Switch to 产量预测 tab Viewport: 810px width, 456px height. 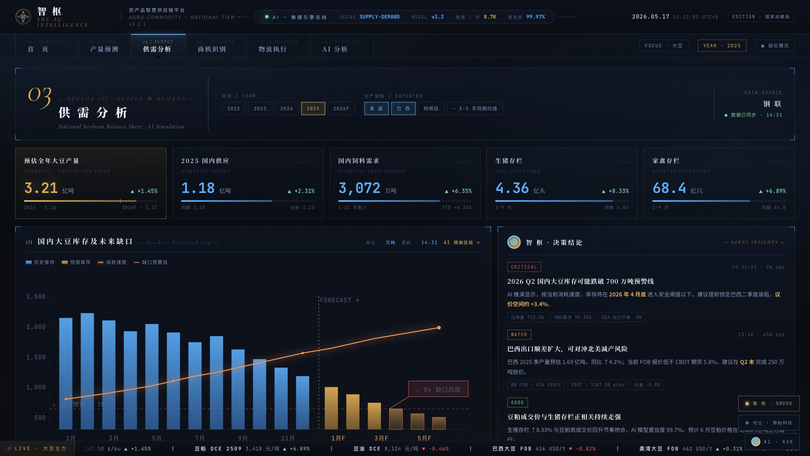(x=104, y=46)
